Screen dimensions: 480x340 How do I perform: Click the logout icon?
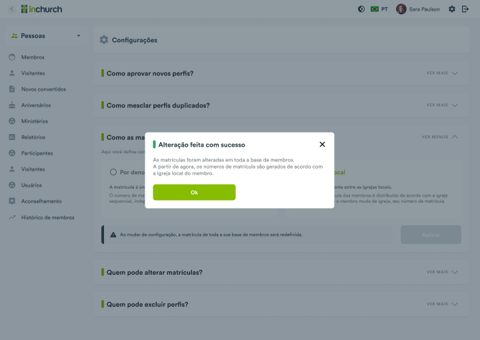pyautogui.click(x=465, y=9)
